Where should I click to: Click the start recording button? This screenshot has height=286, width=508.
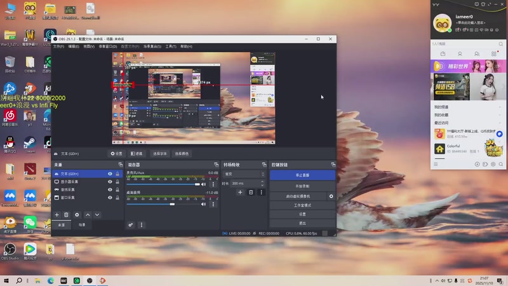pos(302,186)
